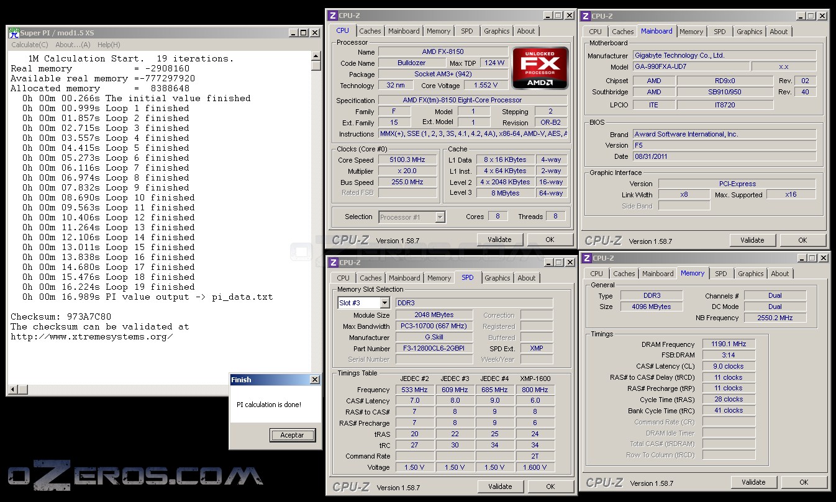Open Memory tab in the CPU-Z SPD window
The image size is (836, 502).
(x=439, y=278)
